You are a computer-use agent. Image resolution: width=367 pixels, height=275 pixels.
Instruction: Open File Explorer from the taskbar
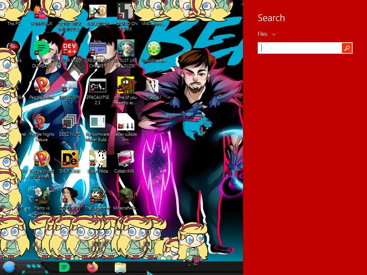[x=120, y=267]
